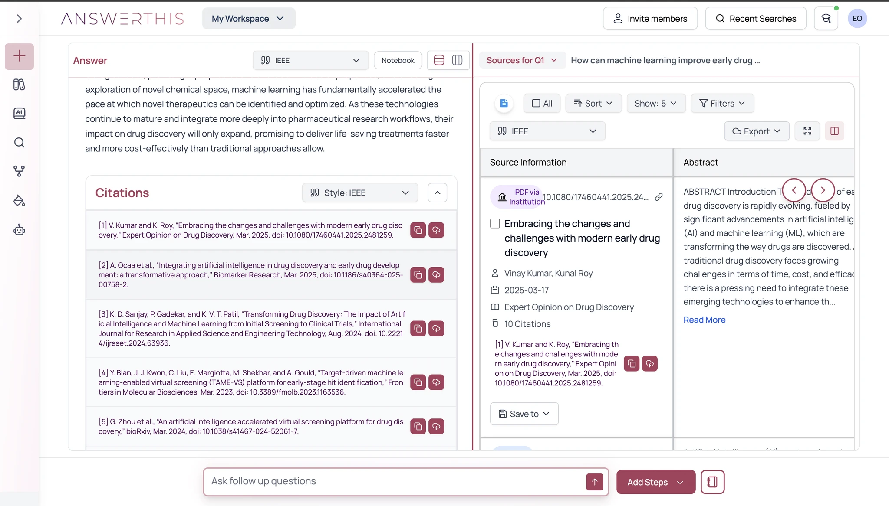889x506 pixels.
Task: Expand the Show: 5 dropdown
Action: pos(655,103)
